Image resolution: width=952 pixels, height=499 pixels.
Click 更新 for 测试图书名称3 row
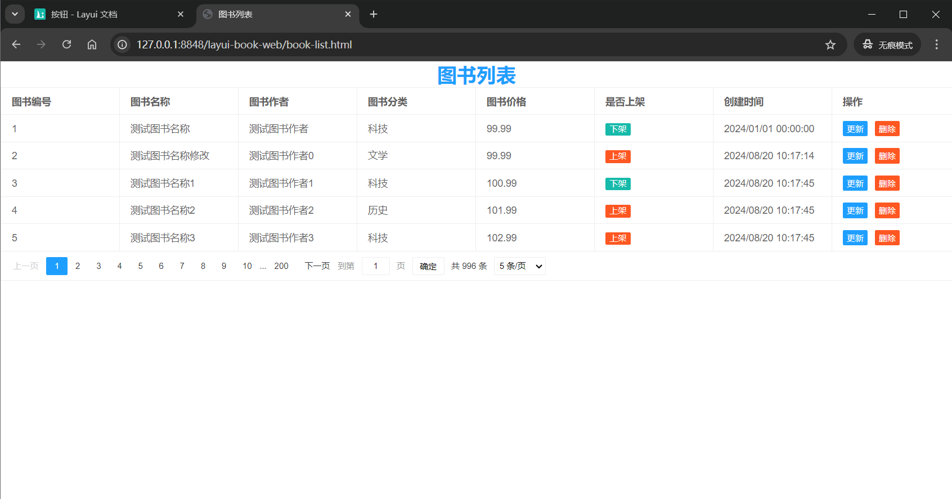[x=855, y=238]
